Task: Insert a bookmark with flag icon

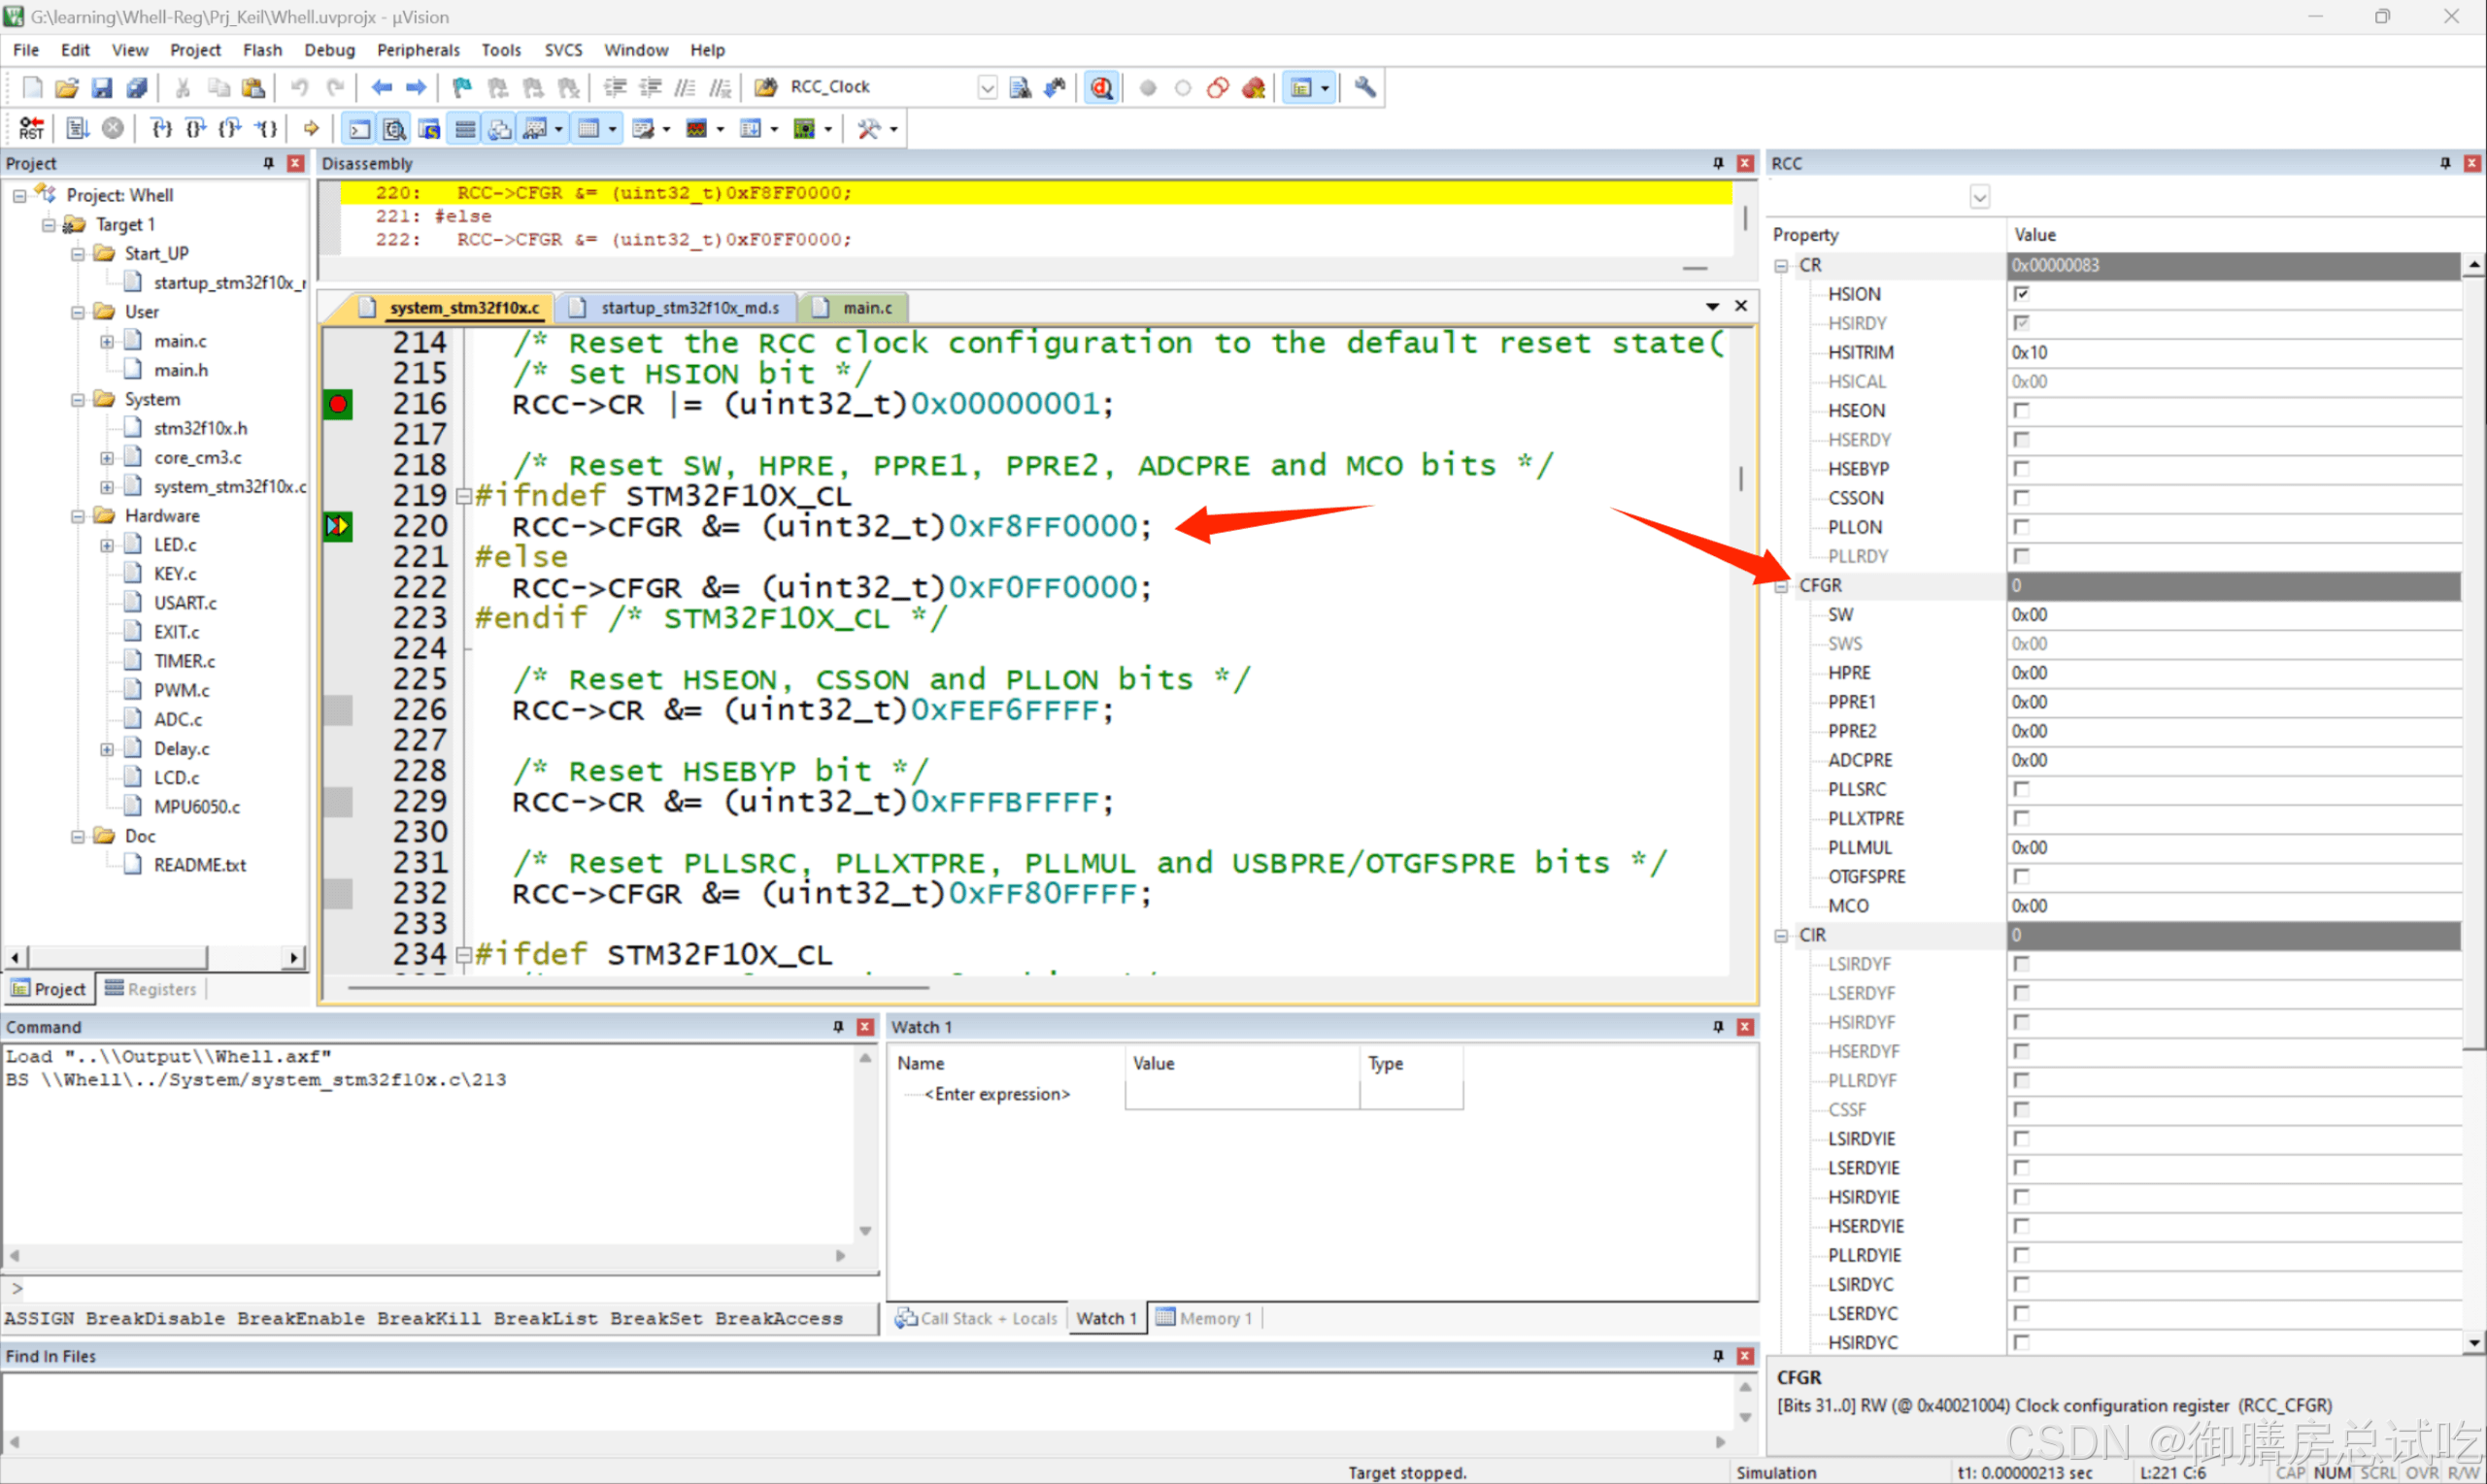Action: tap(461, 88)
